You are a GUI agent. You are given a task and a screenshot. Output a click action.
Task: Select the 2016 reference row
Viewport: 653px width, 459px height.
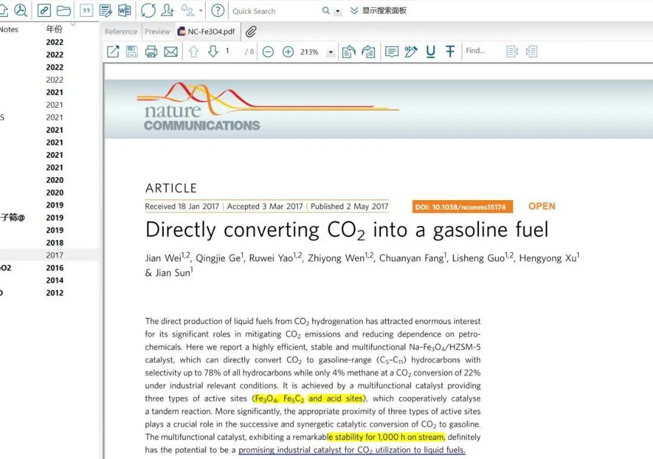point(49,268)
